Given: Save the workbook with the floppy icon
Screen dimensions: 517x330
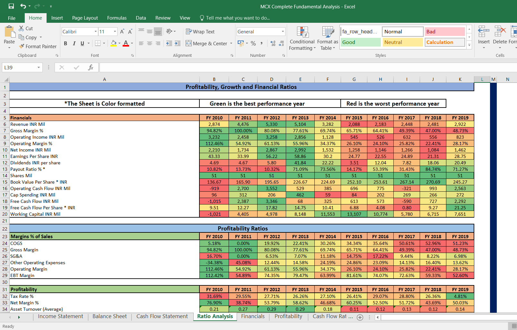Looking at the screenshot, I should 11,6.
